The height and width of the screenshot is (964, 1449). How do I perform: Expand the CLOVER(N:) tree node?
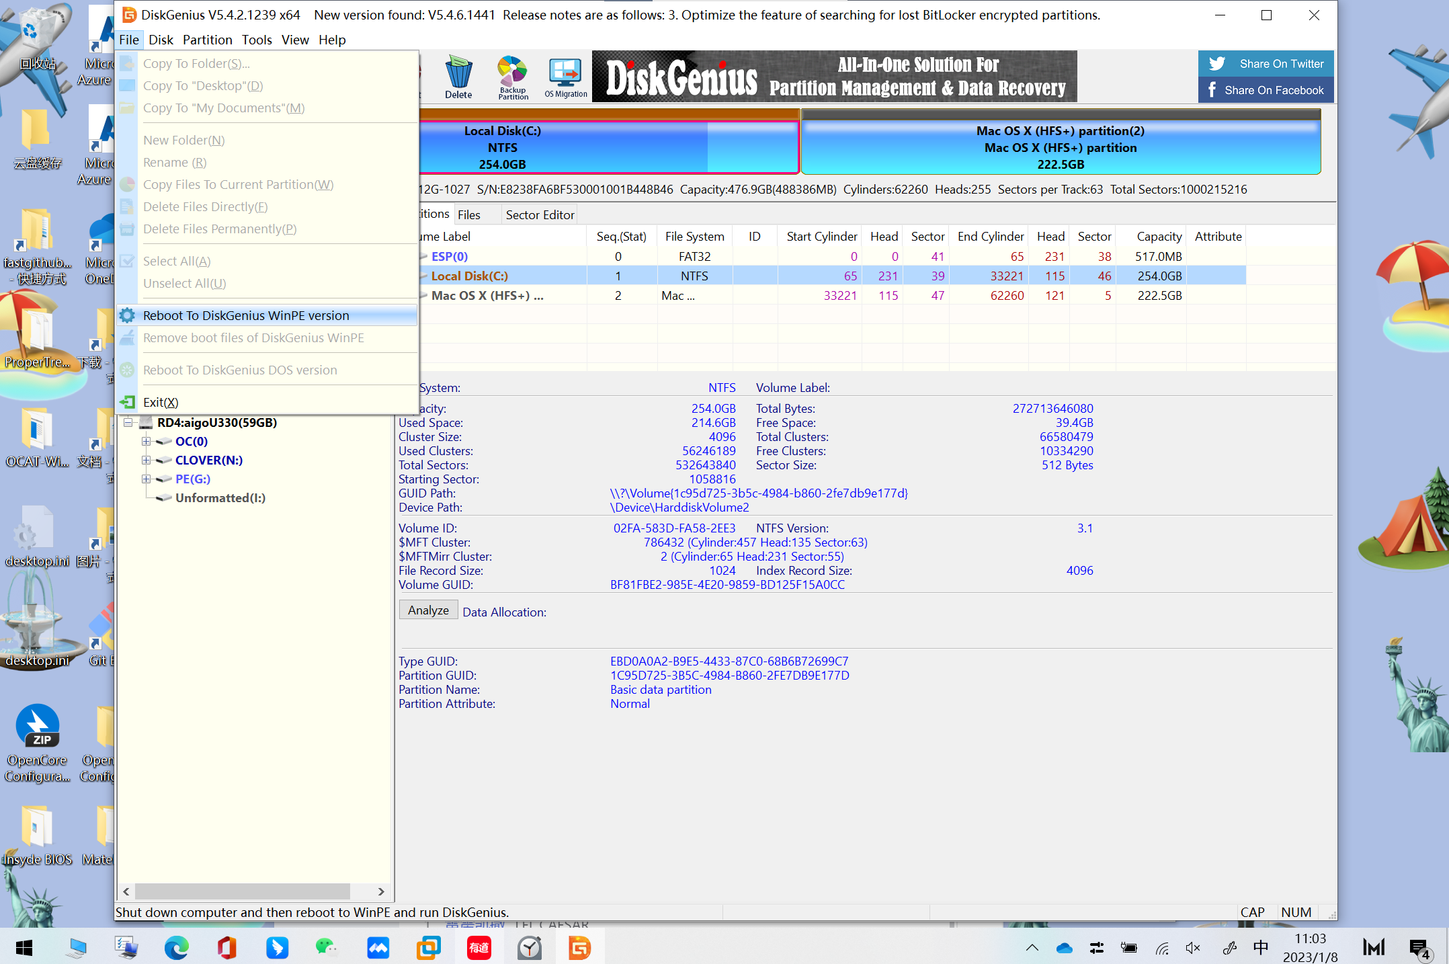[147, 460]
